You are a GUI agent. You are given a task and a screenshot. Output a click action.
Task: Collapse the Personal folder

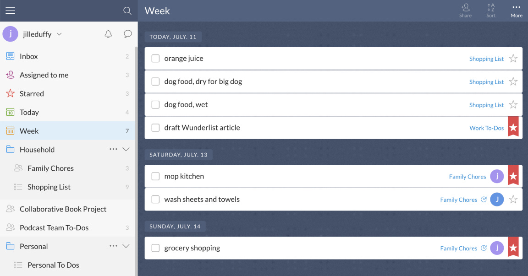click(x=126, y=246)
